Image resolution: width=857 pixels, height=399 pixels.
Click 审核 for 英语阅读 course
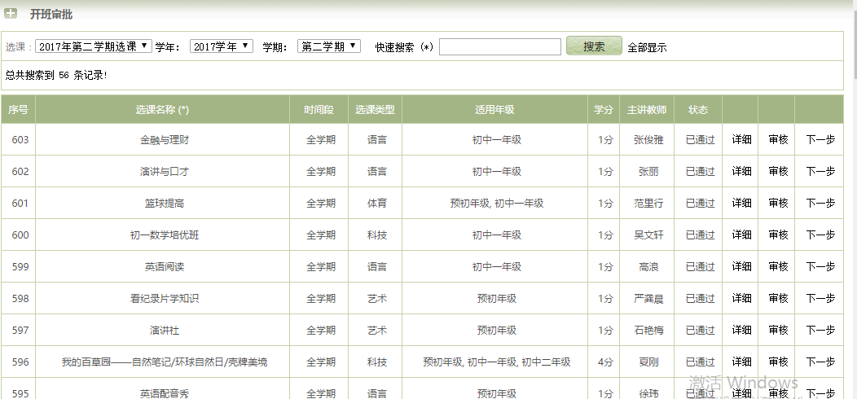[777, 267]
